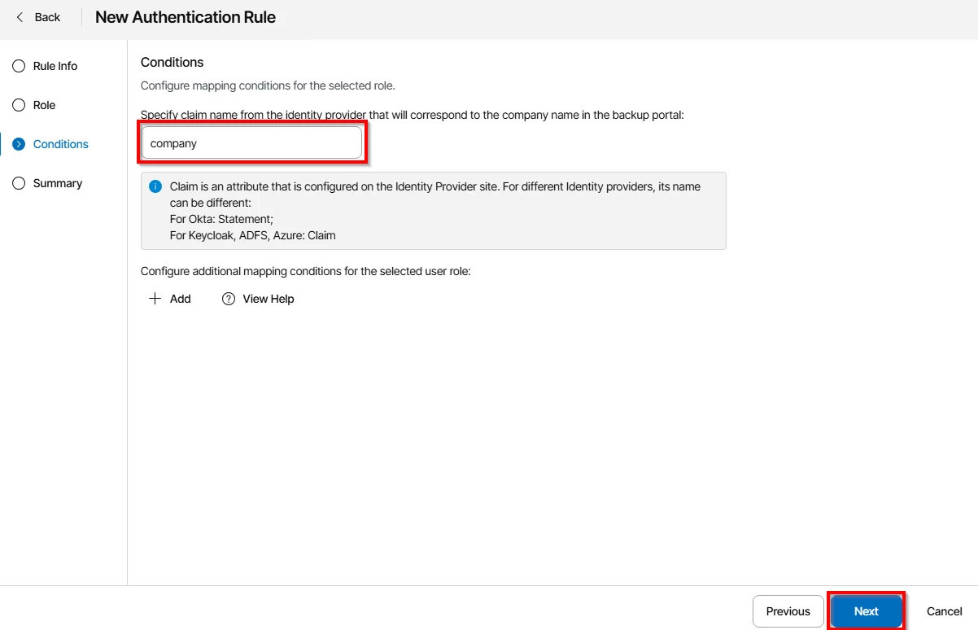Select the Summary step circle

(19, 183)
